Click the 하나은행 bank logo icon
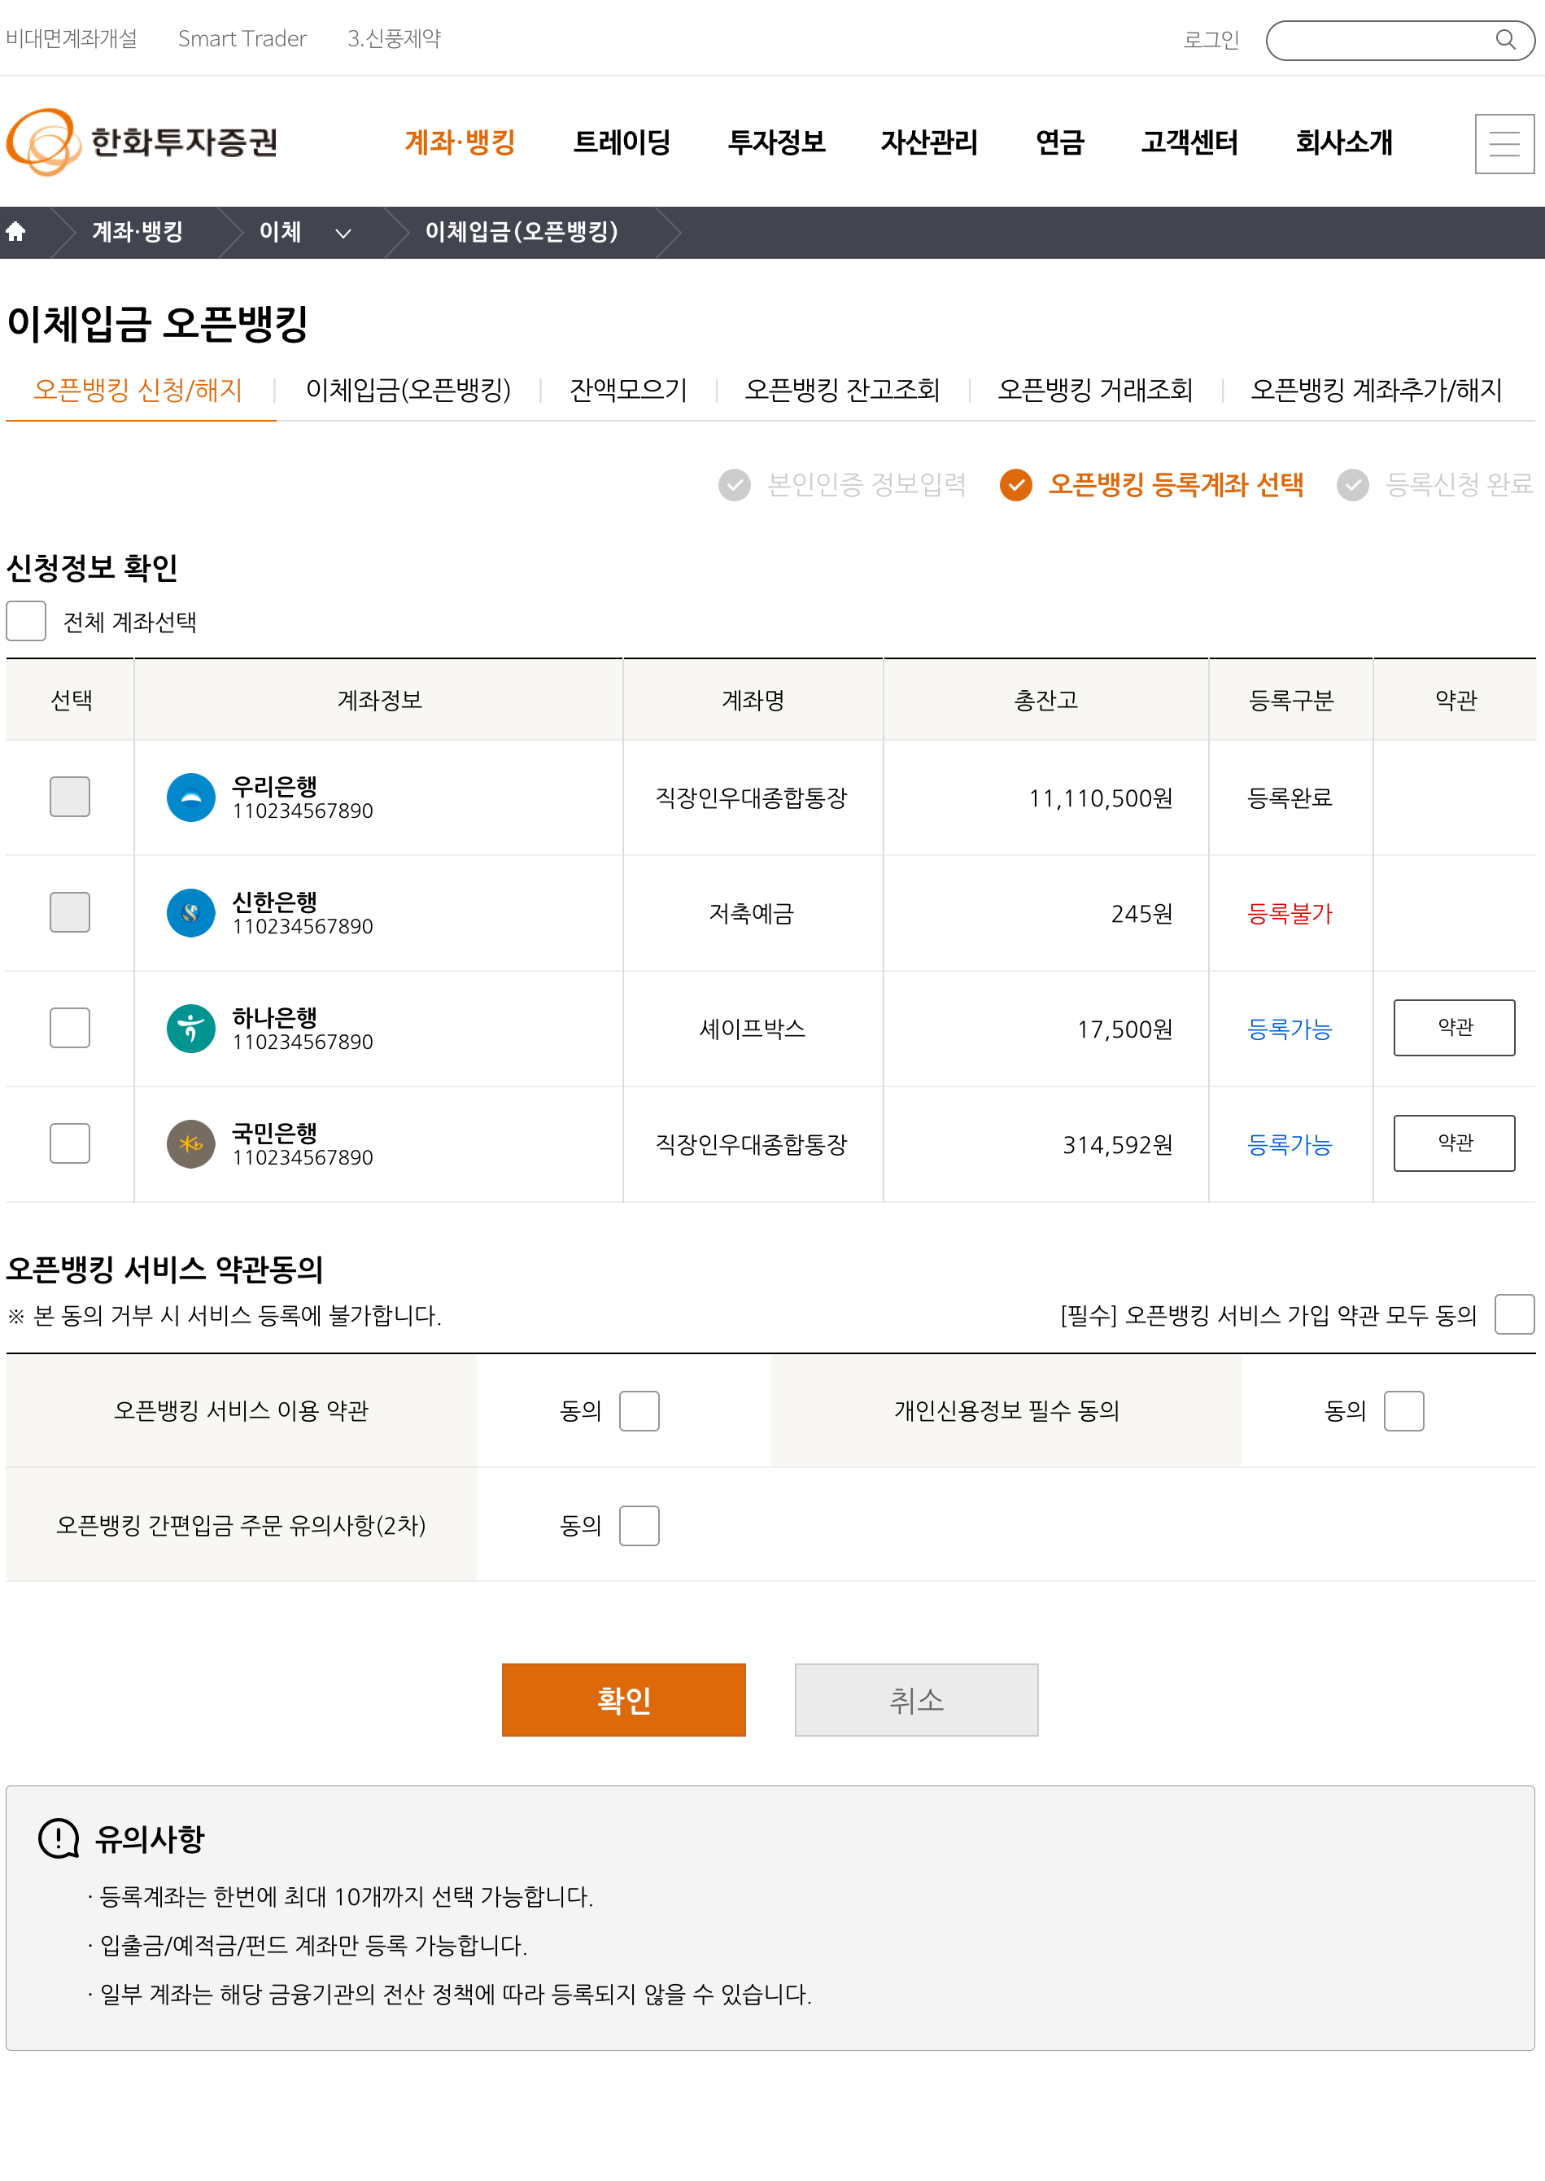1545x2181 pixels. [191, 1029]
